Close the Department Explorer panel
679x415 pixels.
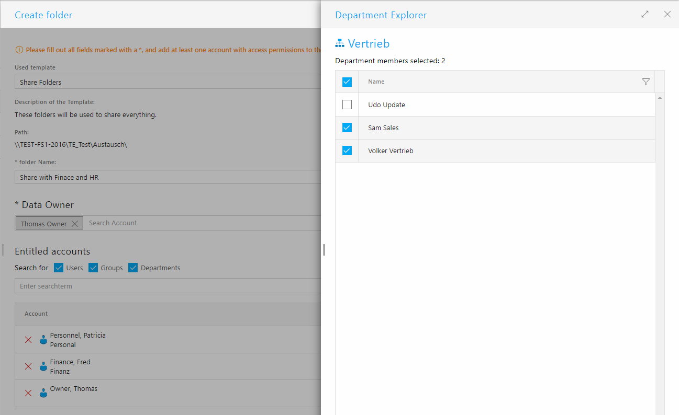pyautogui.click(x=667, y=15)
